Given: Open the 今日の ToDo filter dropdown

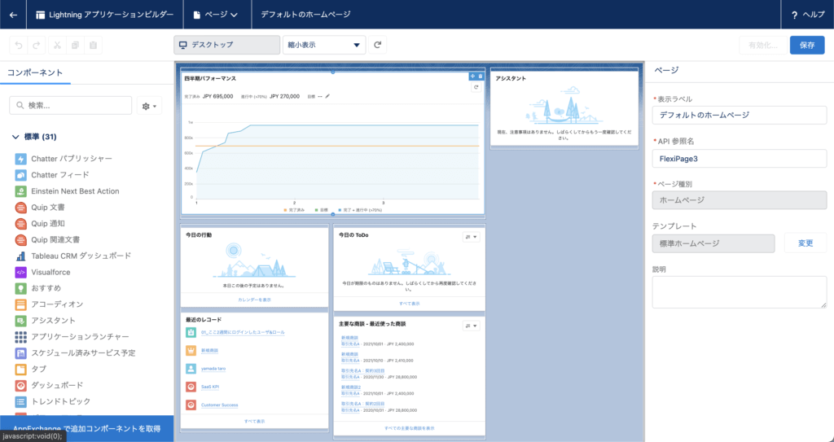Looking at the screenshot, I should pyautogui.click(x=471, y=236).
